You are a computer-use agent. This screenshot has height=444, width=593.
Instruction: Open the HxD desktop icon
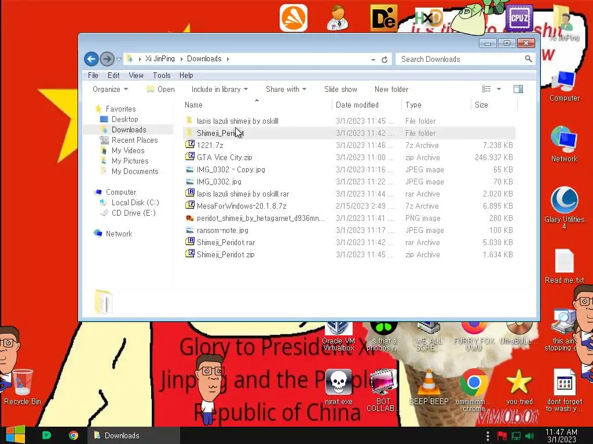pos(429,18)
